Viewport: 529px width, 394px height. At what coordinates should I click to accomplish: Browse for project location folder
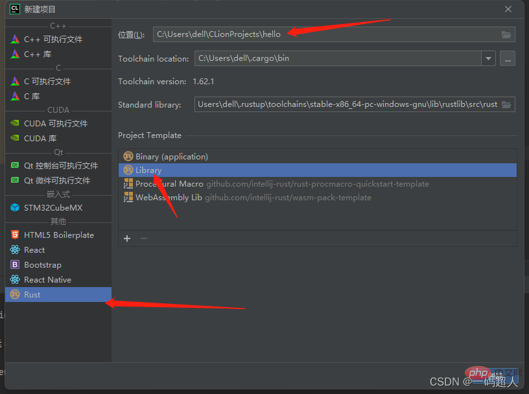(506, 34)
